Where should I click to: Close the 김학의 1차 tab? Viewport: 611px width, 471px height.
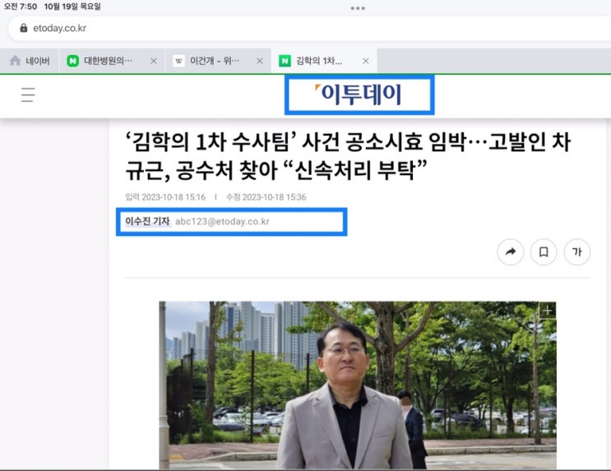pyautogui.click(x=366, y=61)
